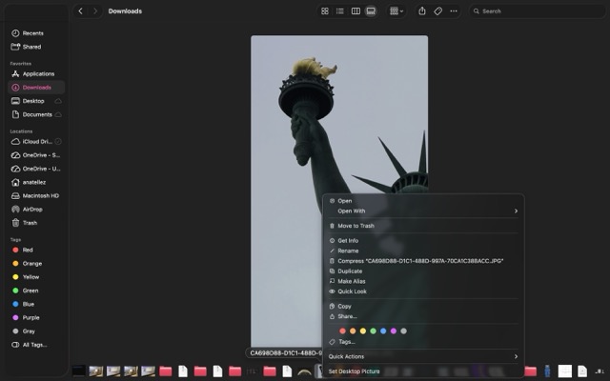The height and width of the screenshot is (381, 610).
Task: Choose Tags... in context menu
Action: tap(423, 342)
